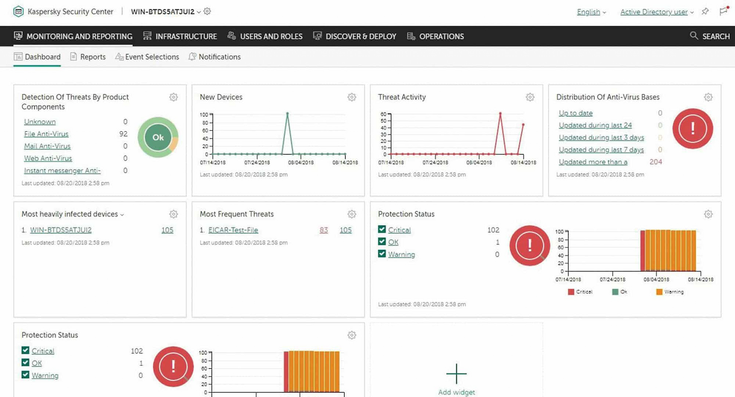735x397 pixels.
Task: Open the English language dropdown
Action: (591, 12)
